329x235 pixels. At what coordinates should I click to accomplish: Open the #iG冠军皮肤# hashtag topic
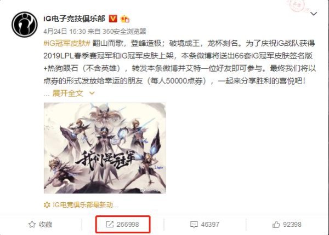pos(67,44)
